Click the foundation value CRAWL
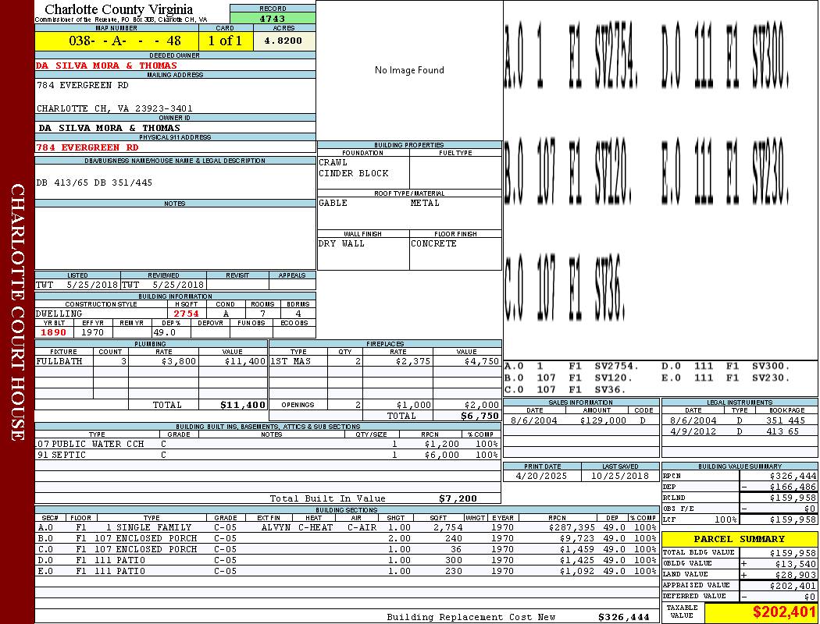This screenshot has width=820, height=624. point(333,162)
